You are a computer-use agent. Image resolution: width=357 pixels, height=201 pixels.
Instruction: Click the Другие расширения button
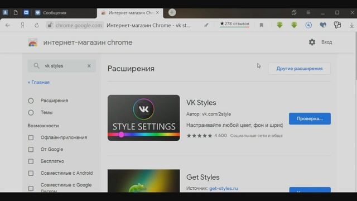[300, 69]
